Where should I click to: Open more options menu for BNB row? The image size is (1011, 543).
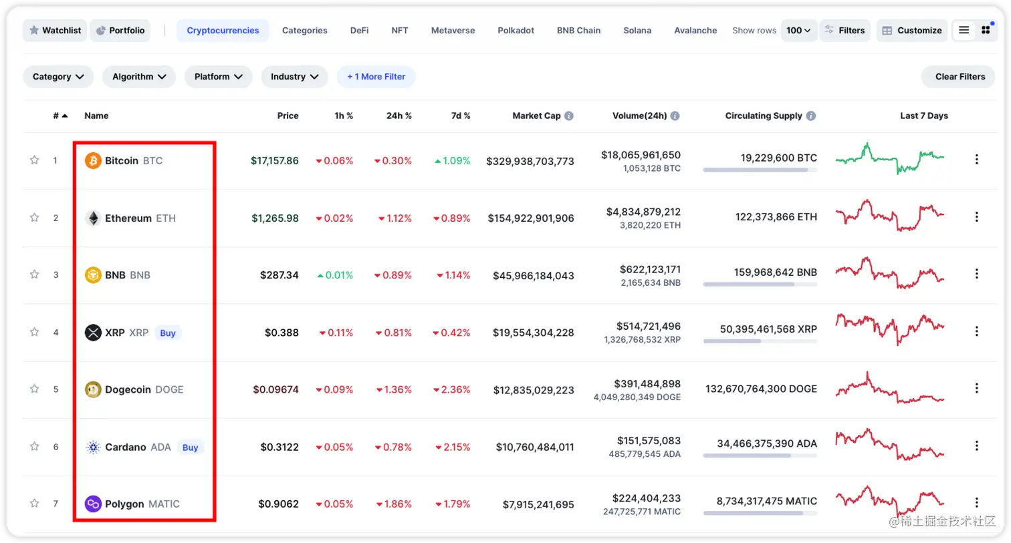[976, 274]
